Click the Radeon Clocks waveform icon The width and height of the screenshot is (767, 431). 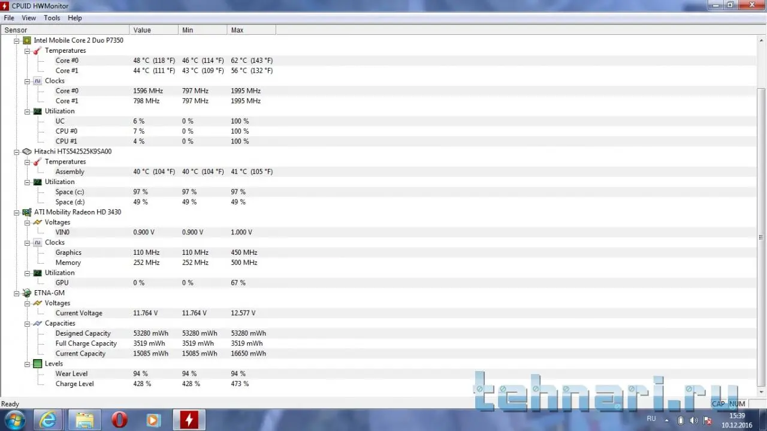point(38,243)
